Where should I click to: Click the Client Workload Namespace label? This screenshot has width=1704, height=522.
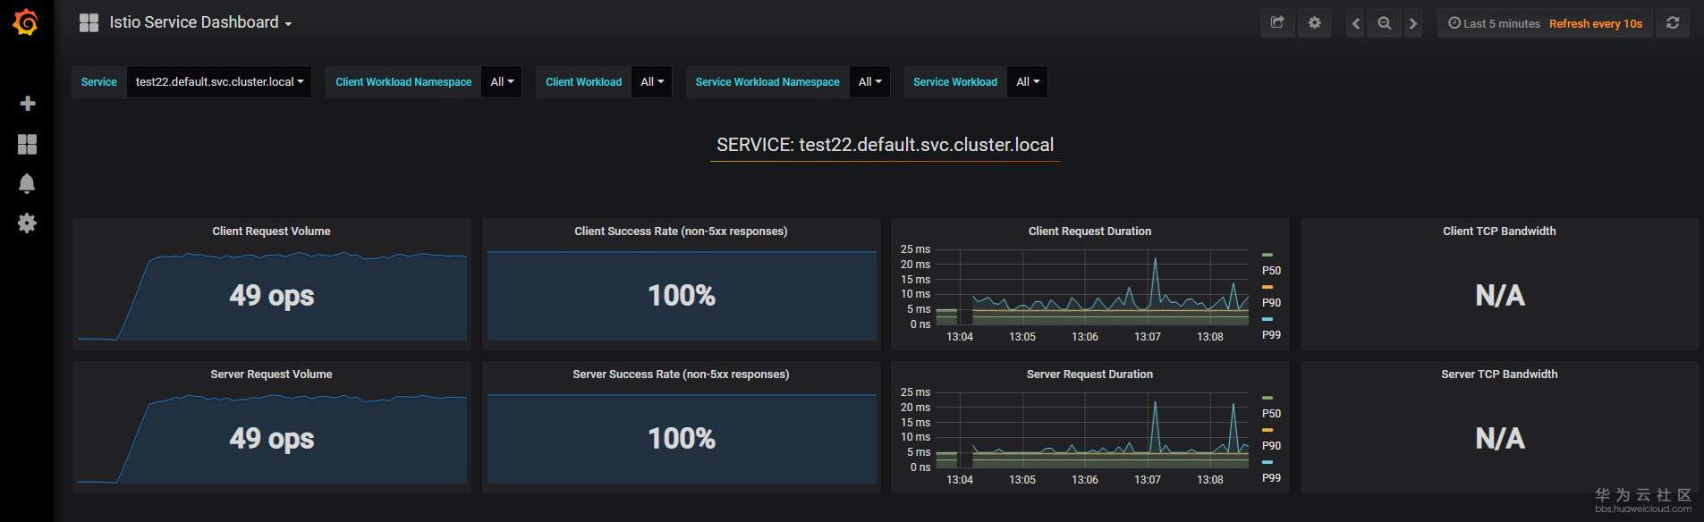403,81
